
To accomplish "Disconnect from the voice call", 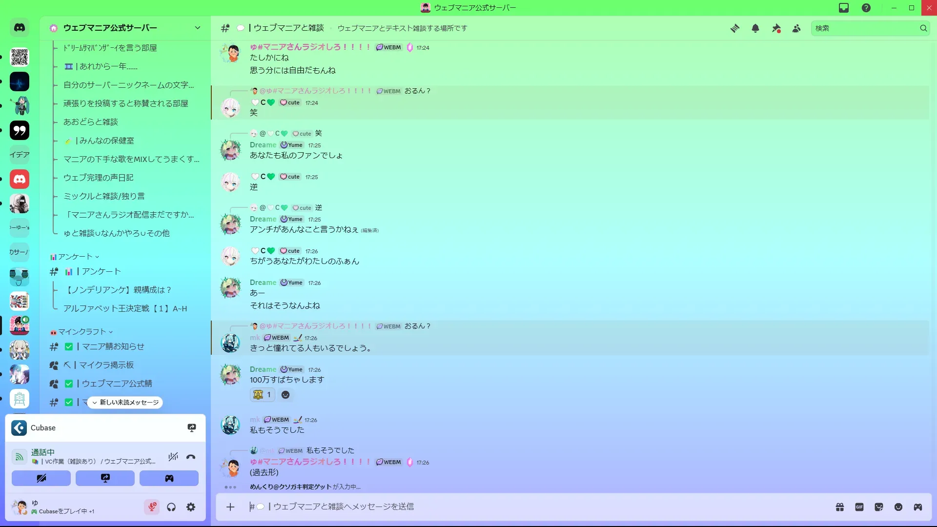I will 191,457.
